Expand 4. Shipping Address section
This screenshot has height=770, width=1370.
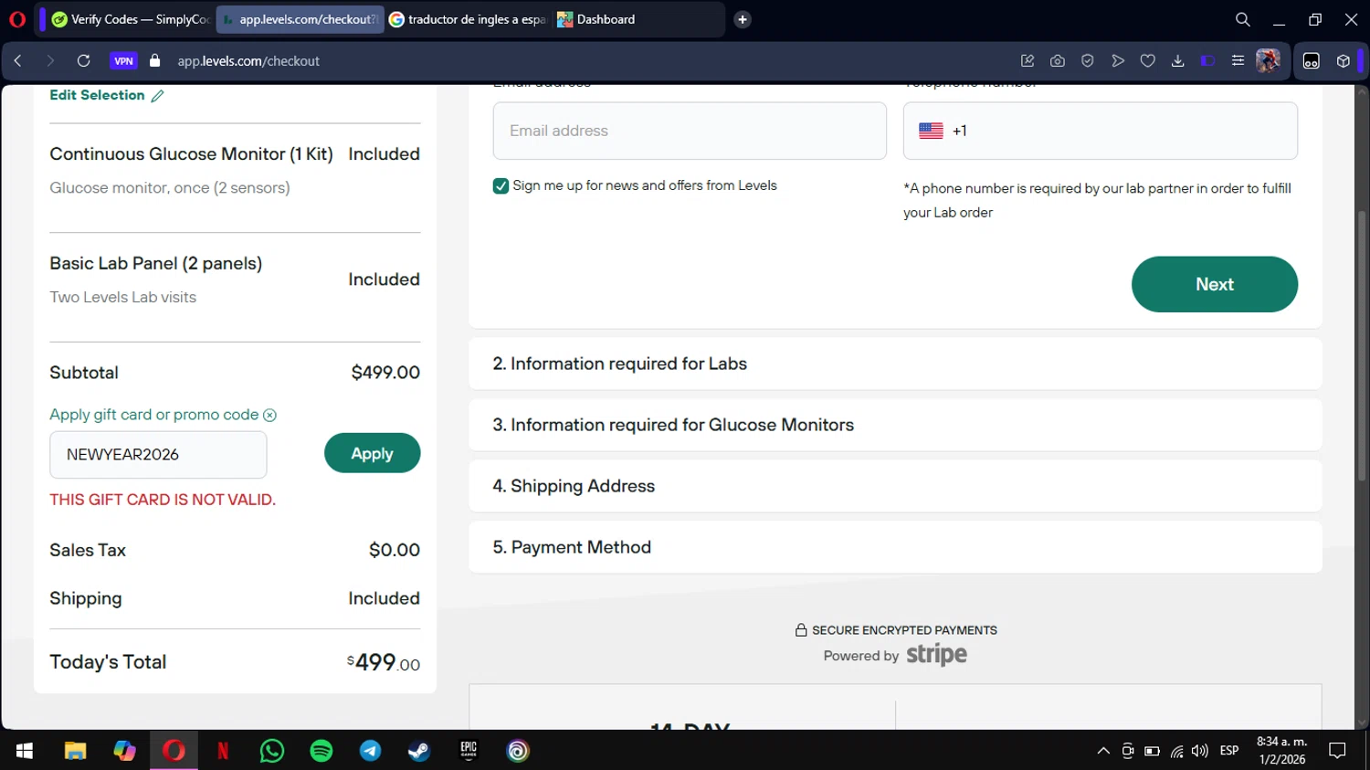tap(895, 486)
